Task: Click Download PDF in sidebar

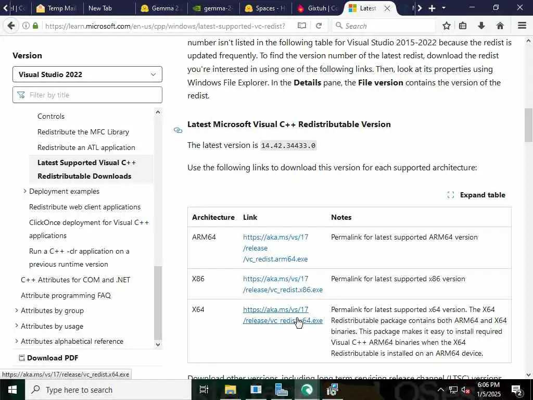Action: pos(48,358)
